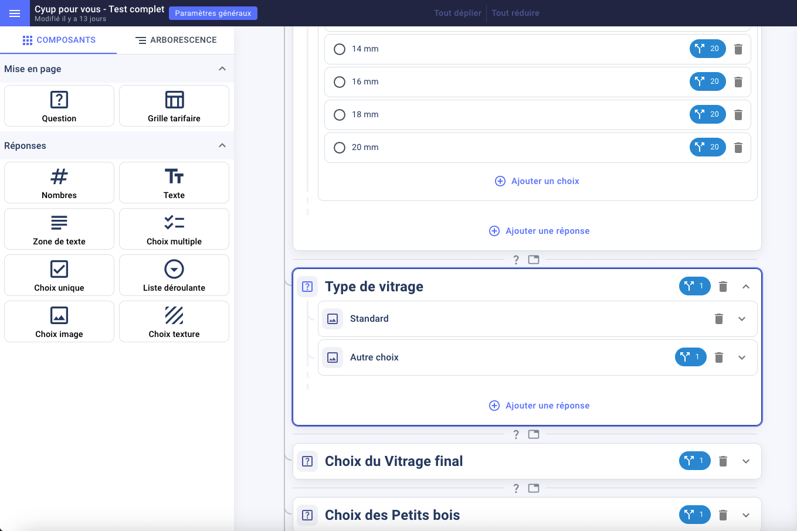Viewport: 797px width, 531px height.
Task: Add a Question component
Action: pyautogui.click(x=59, y=106)
